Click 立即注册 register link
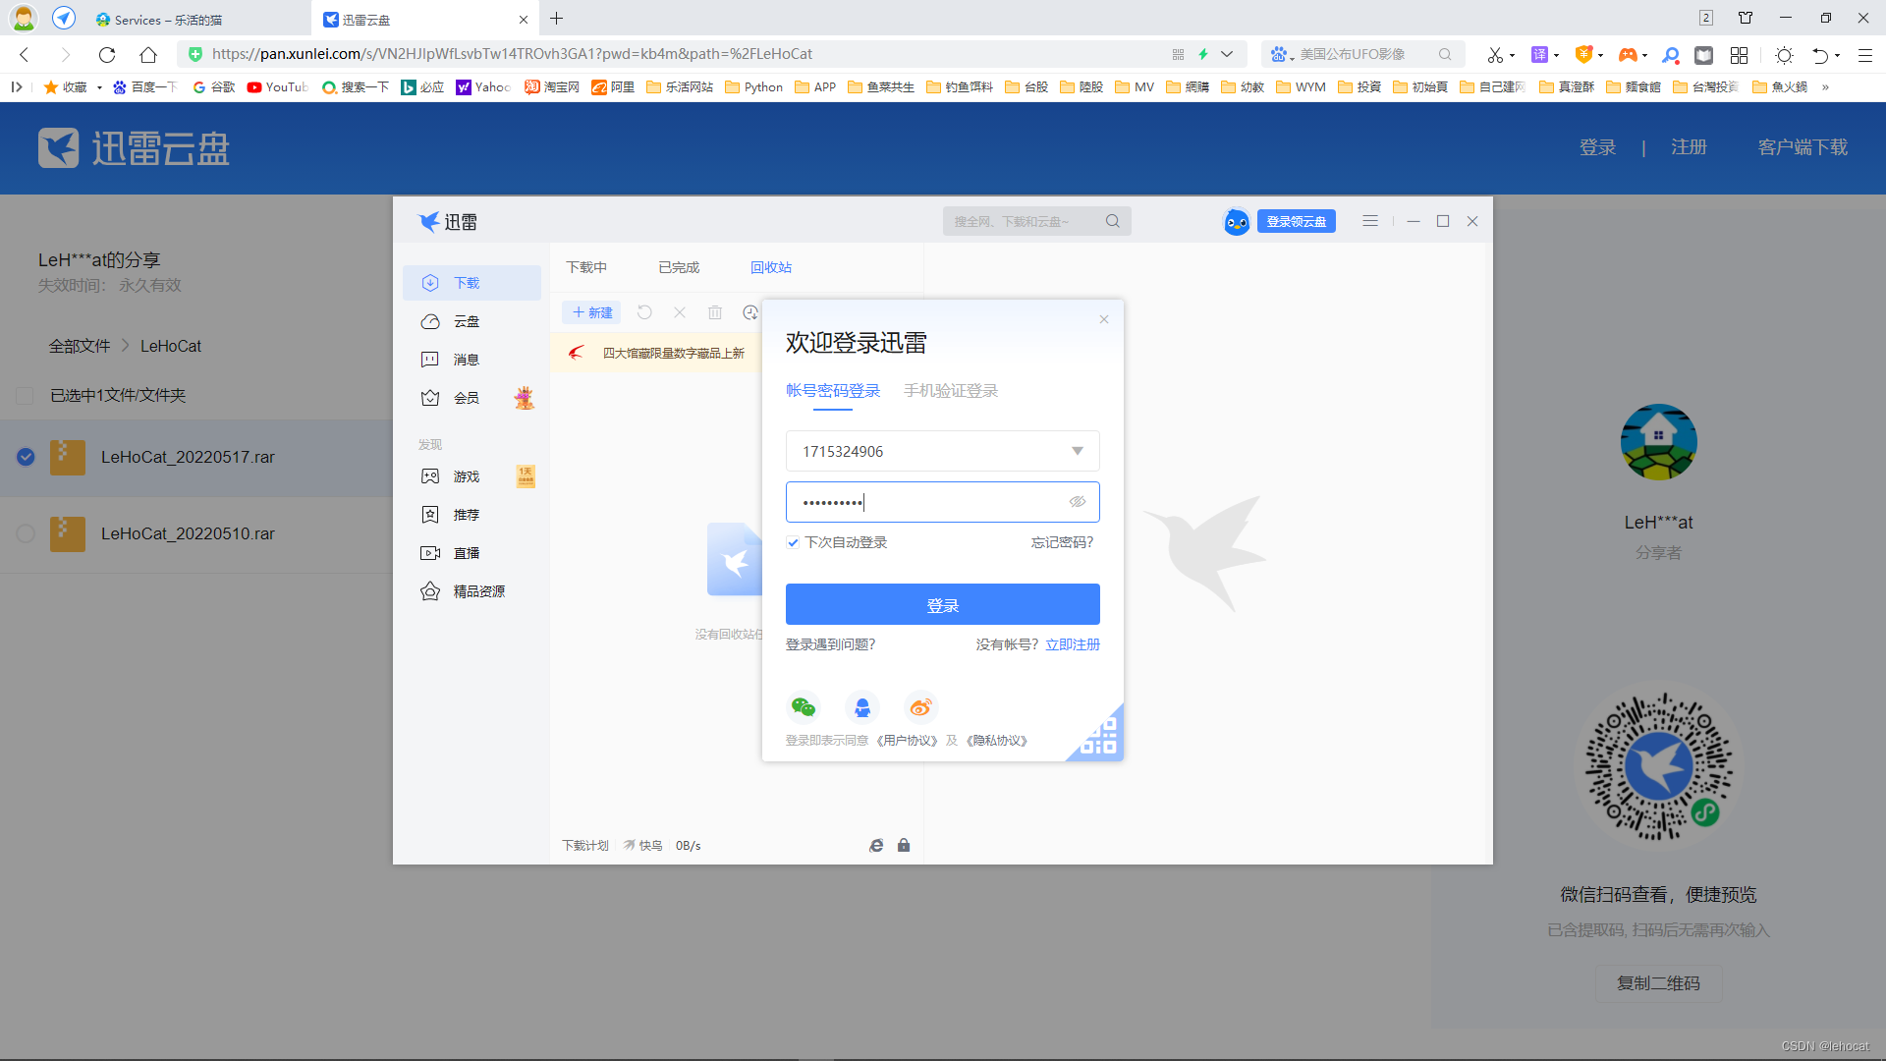Viewport: 1886px width, 1061px height. point(1072,644)
